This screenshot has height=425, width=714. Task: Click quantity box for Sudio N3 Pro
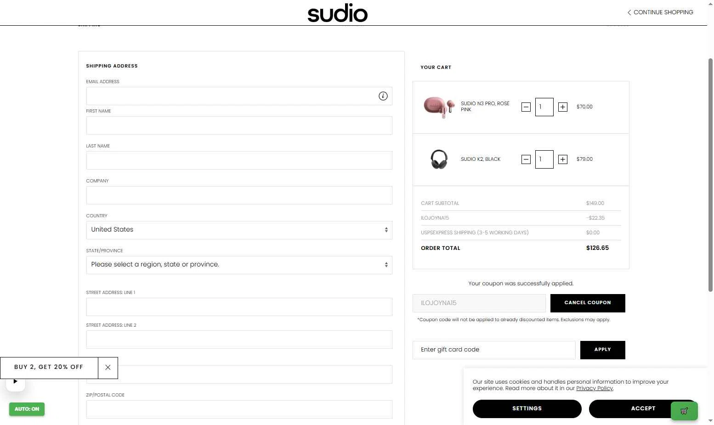point(544,107)
